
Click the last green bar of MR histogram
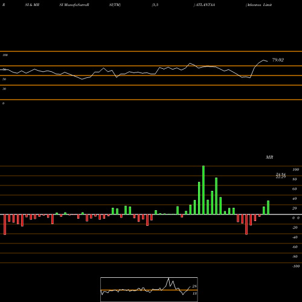click(268, 208)
